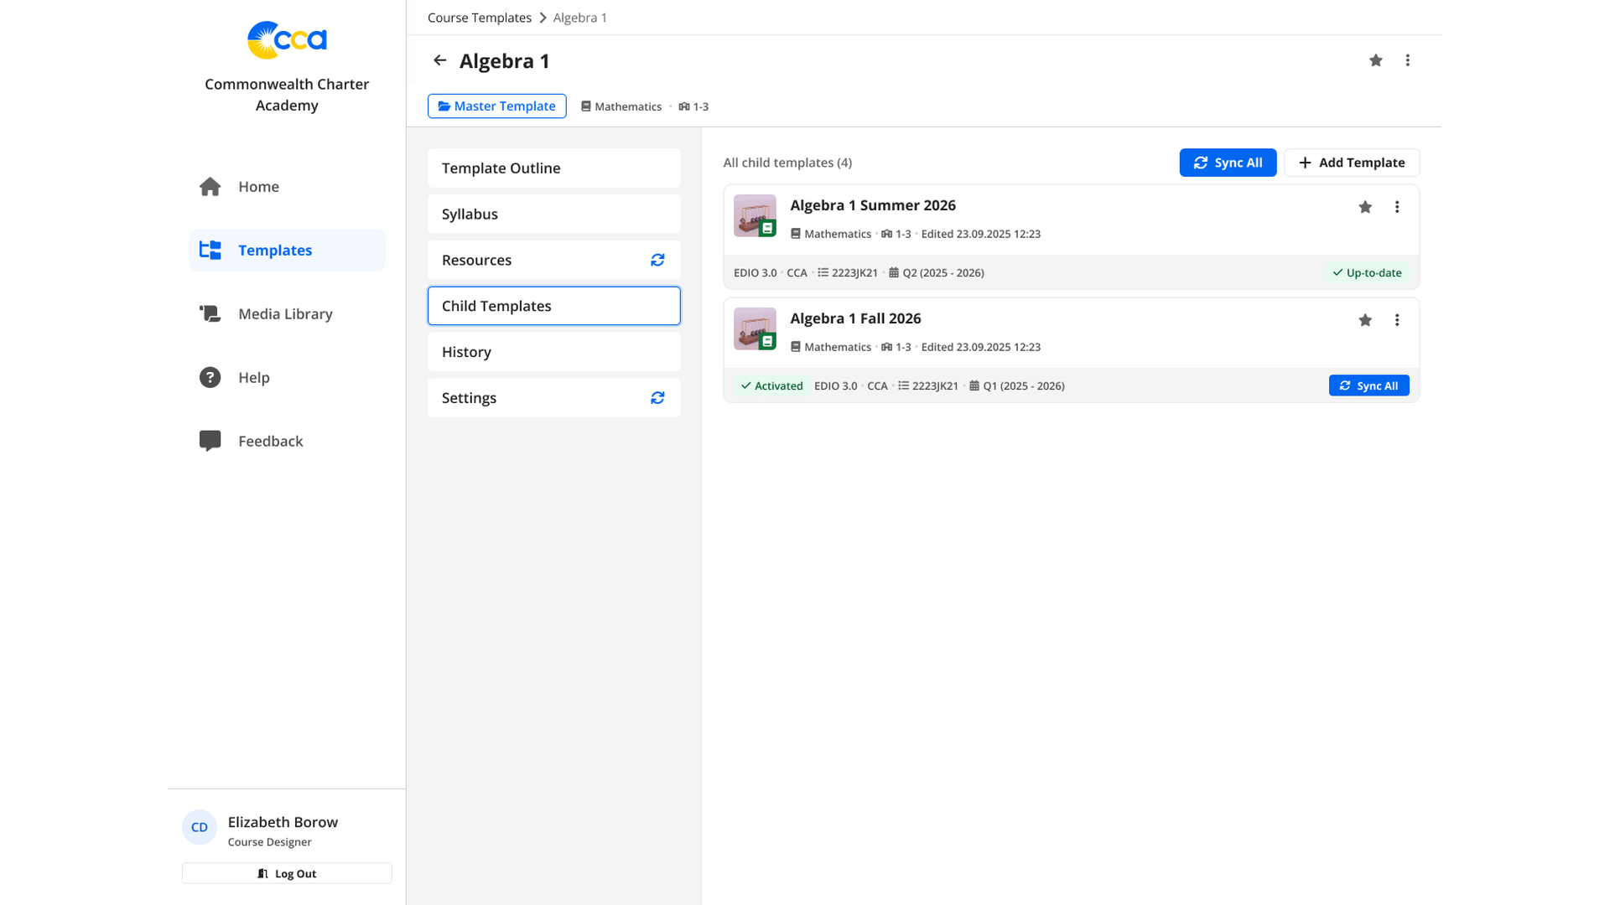Image resolution: width=1610 pixels, height=905 pixels.
Task: Click the Algebra 1 Fall 2026 thumbnail
Action: (755, 329)
